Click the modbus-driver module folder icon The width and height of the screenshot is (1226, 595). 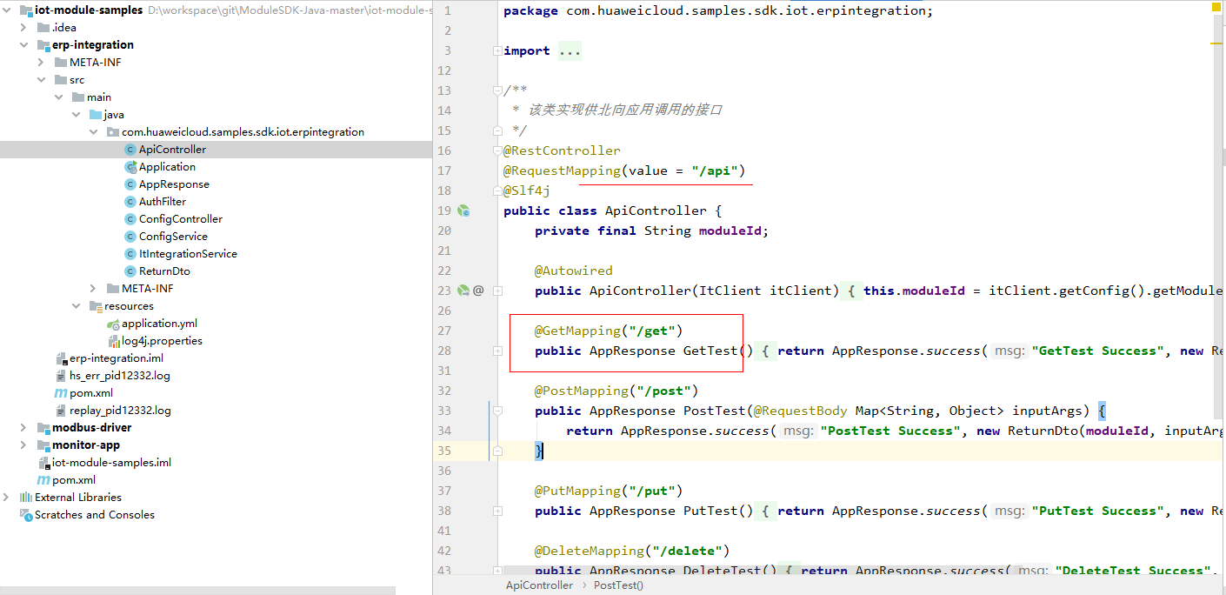43,428
